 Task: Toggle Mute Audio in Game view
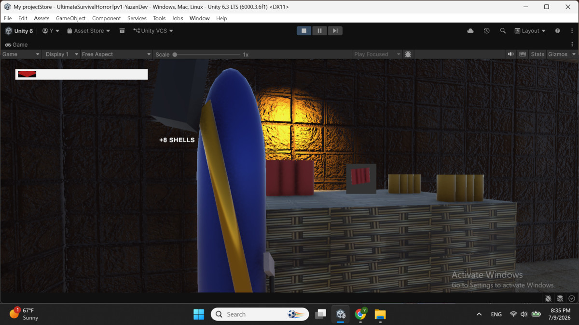[x=511, y=54]
